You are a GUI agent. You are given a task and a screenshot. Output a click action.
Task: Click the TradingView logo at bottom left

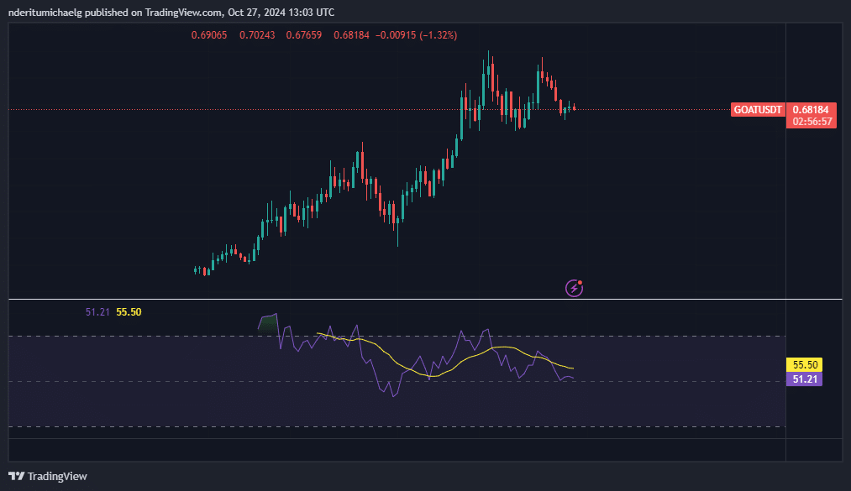pyautogui.click(x=48, y=477)
